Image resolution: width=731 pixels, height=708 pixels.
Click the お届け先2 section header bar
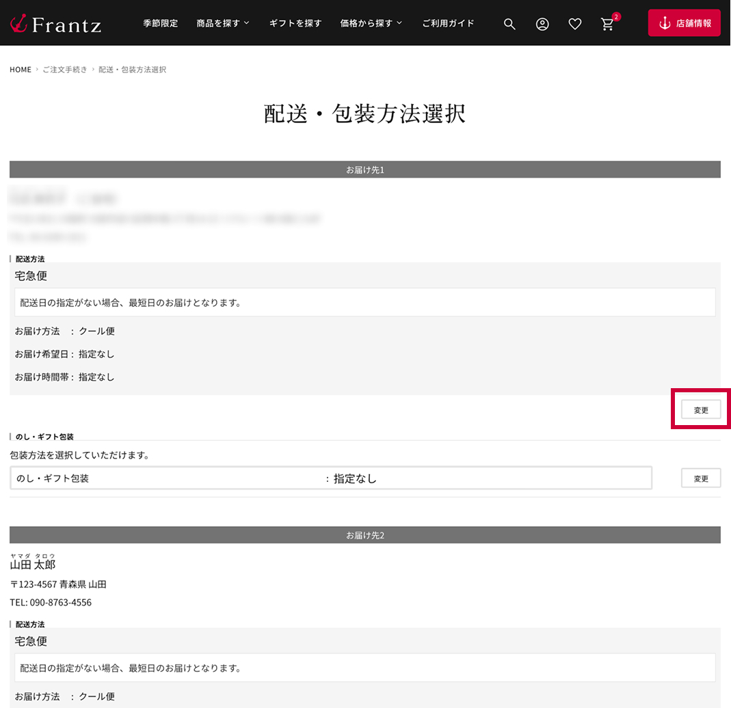365,535
